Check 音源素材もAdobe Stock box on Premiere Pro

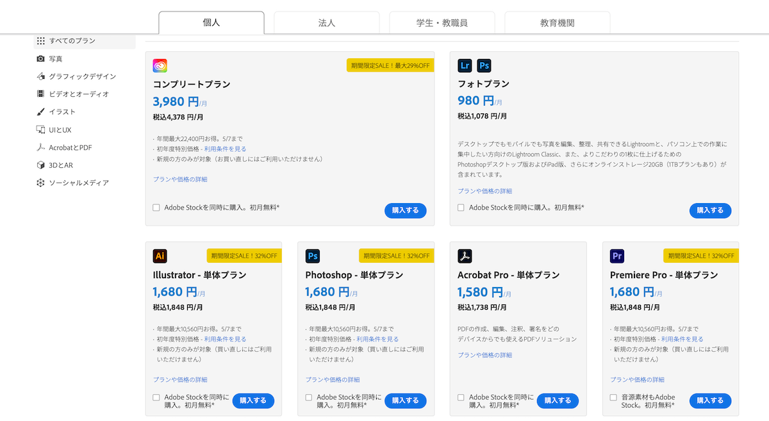point(613,397)
